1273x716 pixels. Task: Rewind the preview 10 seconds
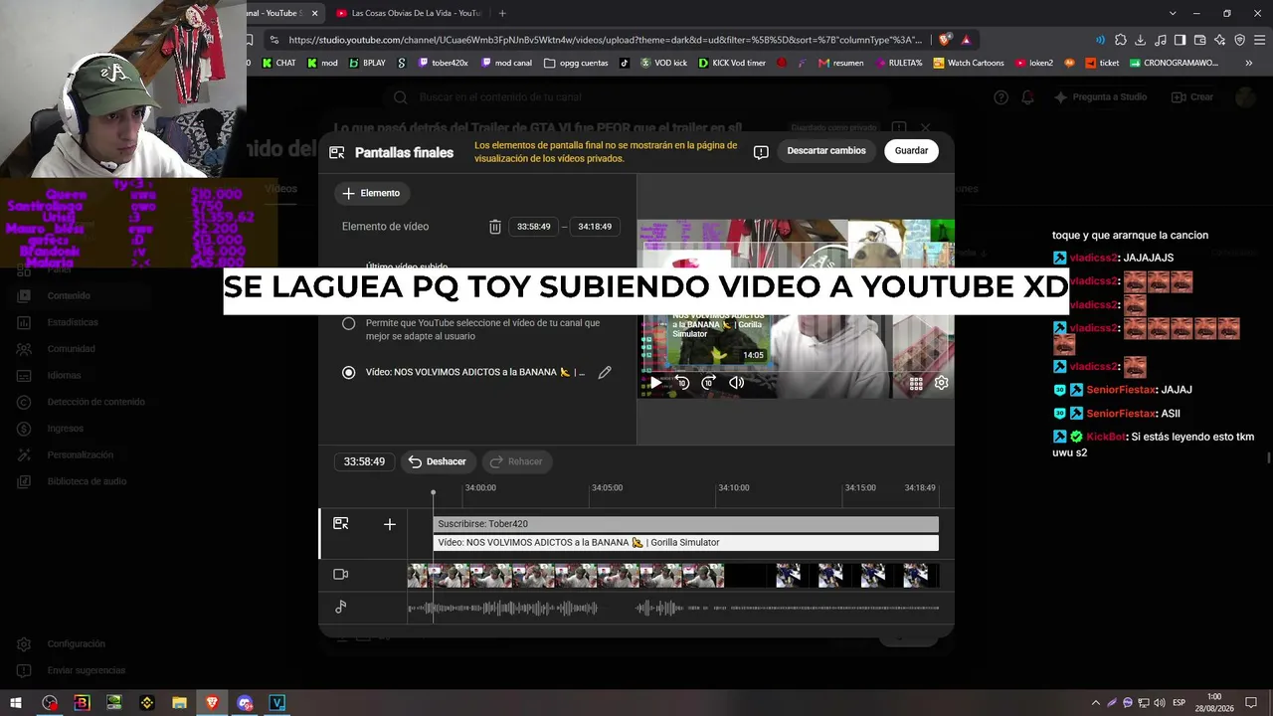point(682,383)
